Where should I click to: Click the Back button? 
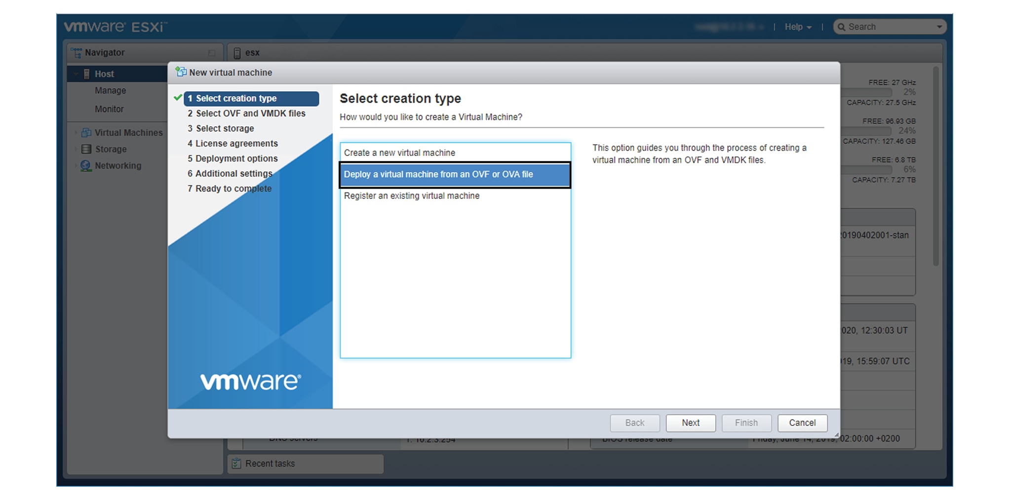pyautogui.click(x=635, y=423)
